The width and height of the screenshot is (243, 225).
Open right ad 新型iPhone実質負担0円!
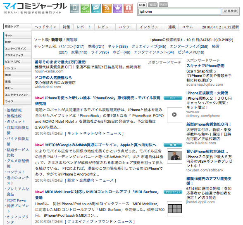209,124
